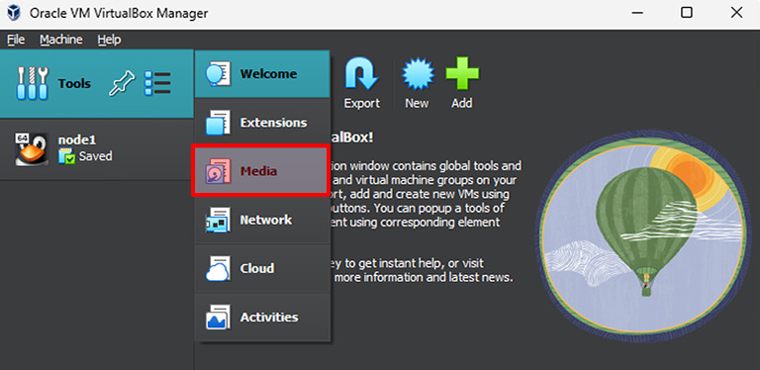Click the Welcome balloon icon
The image size is (760, 370).
tap(218, 74)
